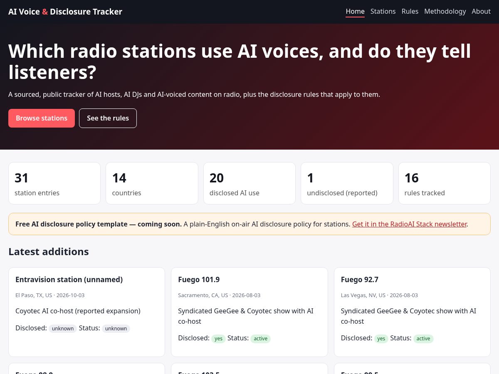This screenshot has width=499, height=374.
Task: Open the Methodology page
Action: (x=445, y=12)
